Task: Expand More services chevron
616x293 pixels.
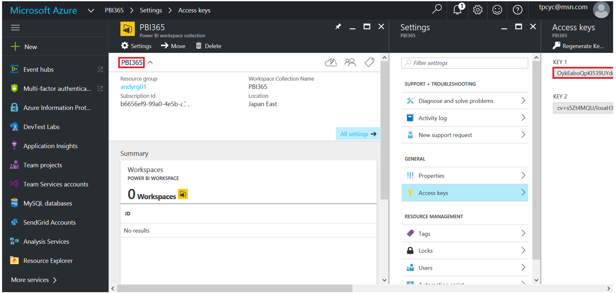Action: click(55, 280)
